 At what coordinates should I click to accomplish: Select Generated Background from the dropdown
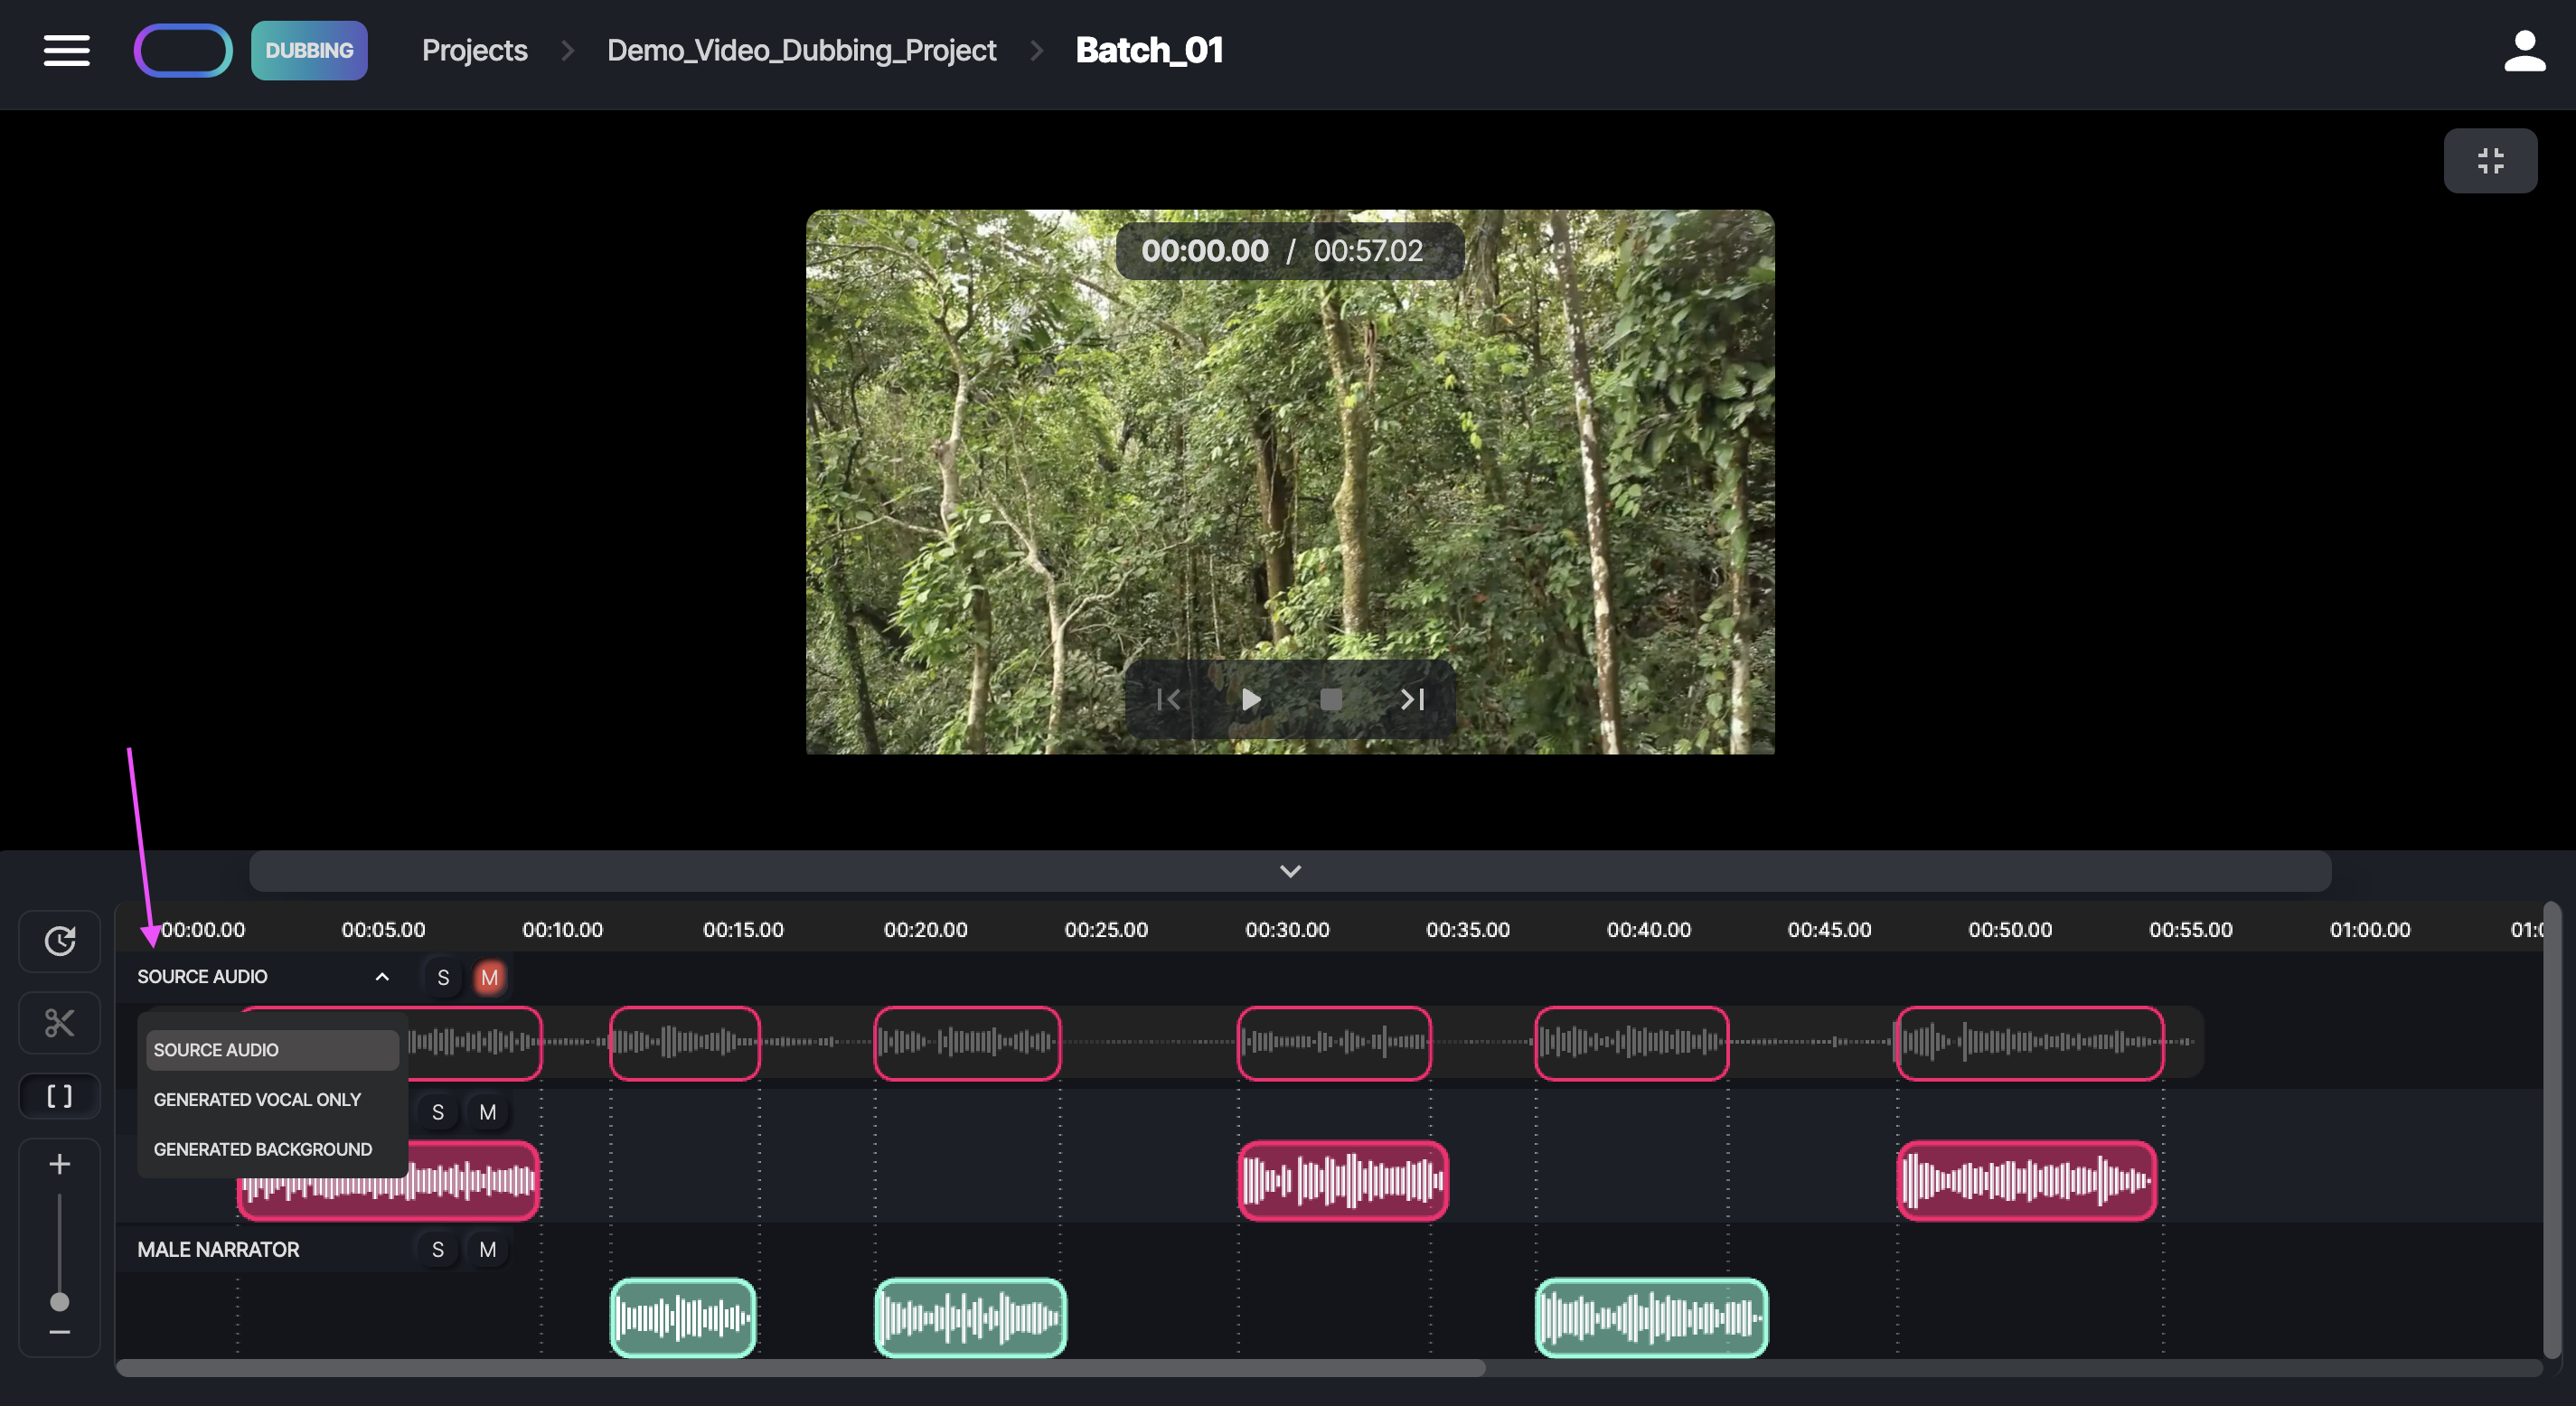coord(262,1149)
